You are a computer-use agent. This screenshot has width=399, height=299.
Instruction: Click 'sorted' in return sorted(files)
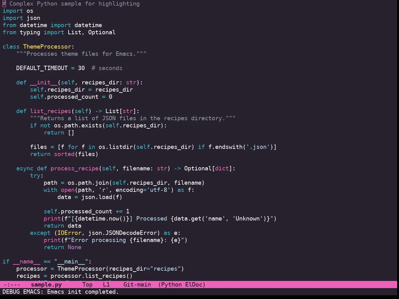click(64, 154)
